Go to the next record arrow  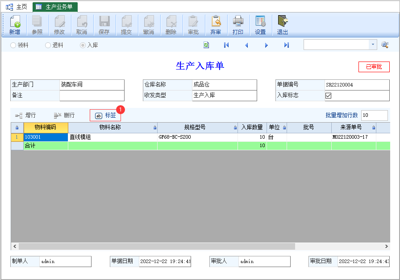point(267,45)
